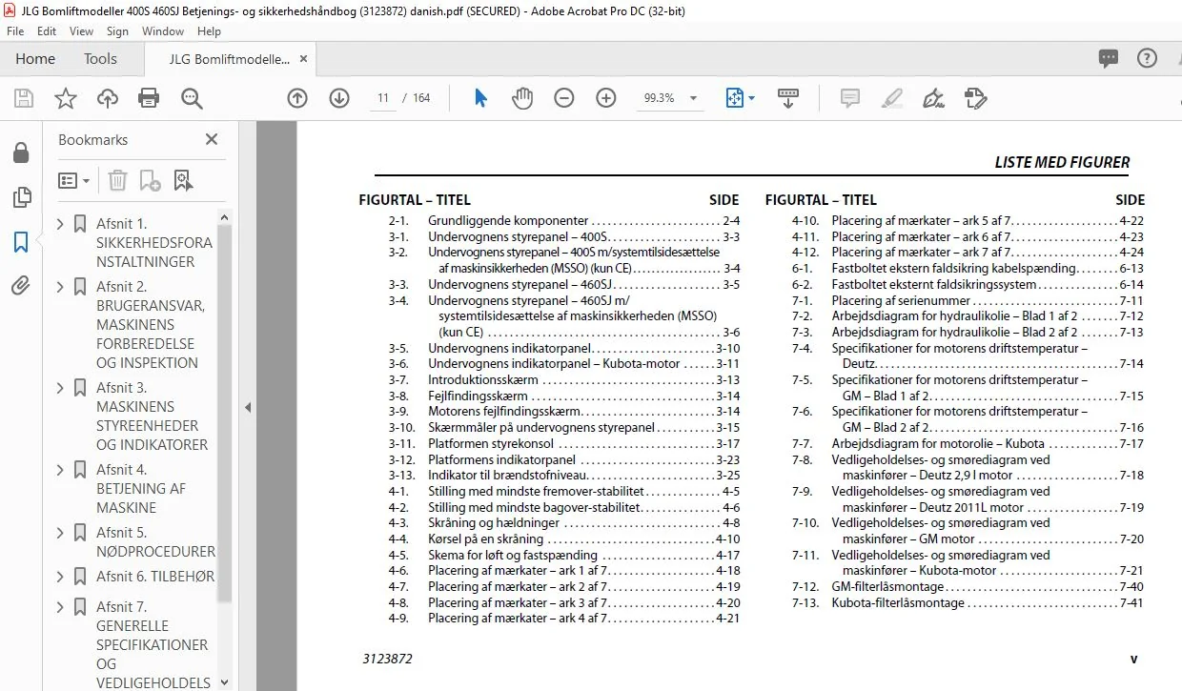The image size is (1182, 691).
Task: Go to next page arrow
Action: click(x=339, y=98)
